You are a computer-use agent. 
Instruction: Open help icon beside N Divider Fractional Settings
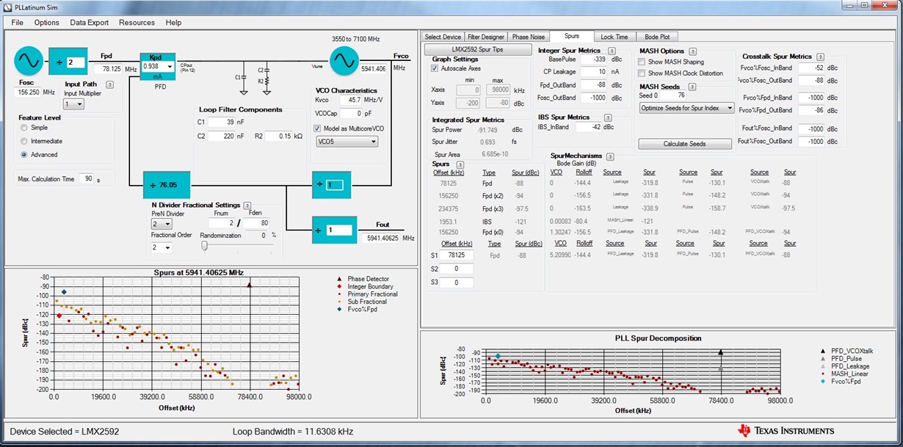pyautogui.click(x=247, y=205)
